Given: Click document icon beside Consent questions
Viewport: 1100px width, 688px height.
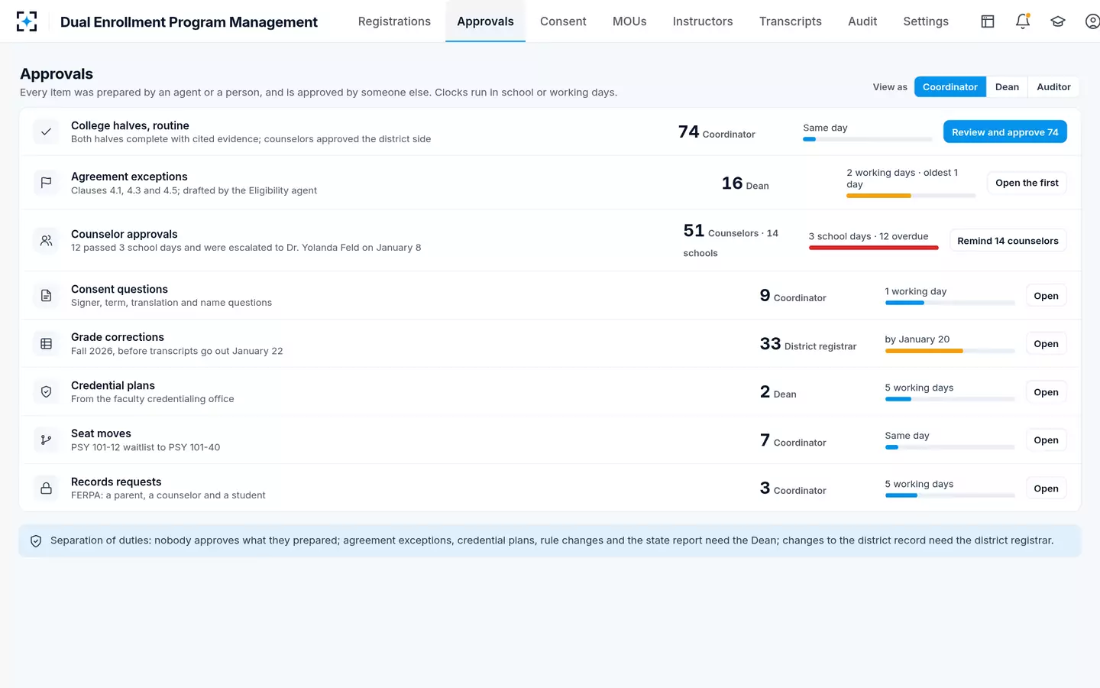Looking at the screenshot, I should coord(46,296).
